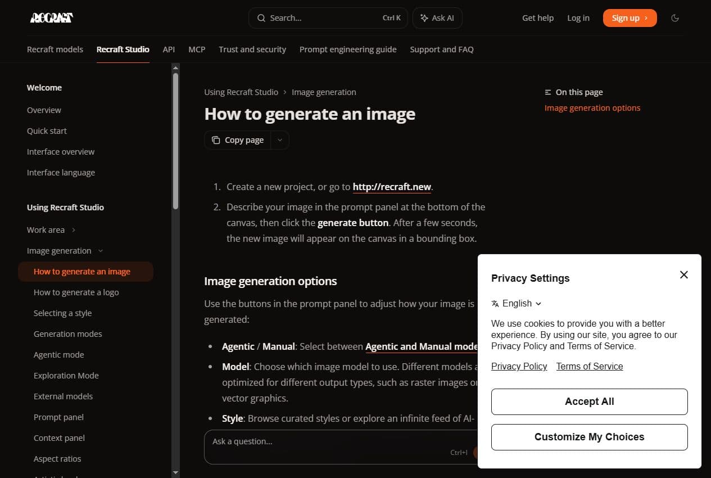
Task: Switch to the MCP tab
Action: click(197, 49)
